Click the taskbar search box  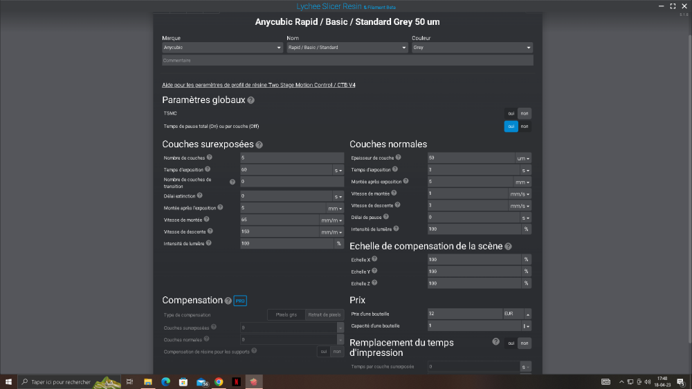coord(69,382)
